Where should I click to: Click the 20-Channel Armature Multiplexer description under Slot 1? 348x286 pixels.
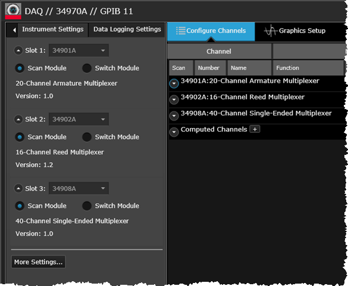[67, 83]
